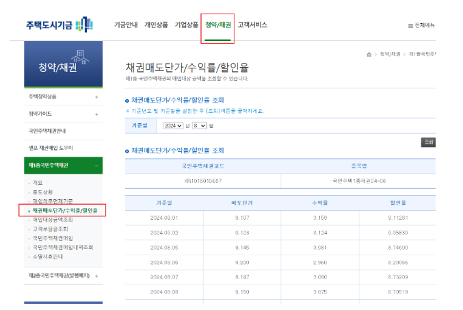Click the 3.159 yield cell
The width and height of the screenshot is (463, 310).
click(x=320, y=218)
